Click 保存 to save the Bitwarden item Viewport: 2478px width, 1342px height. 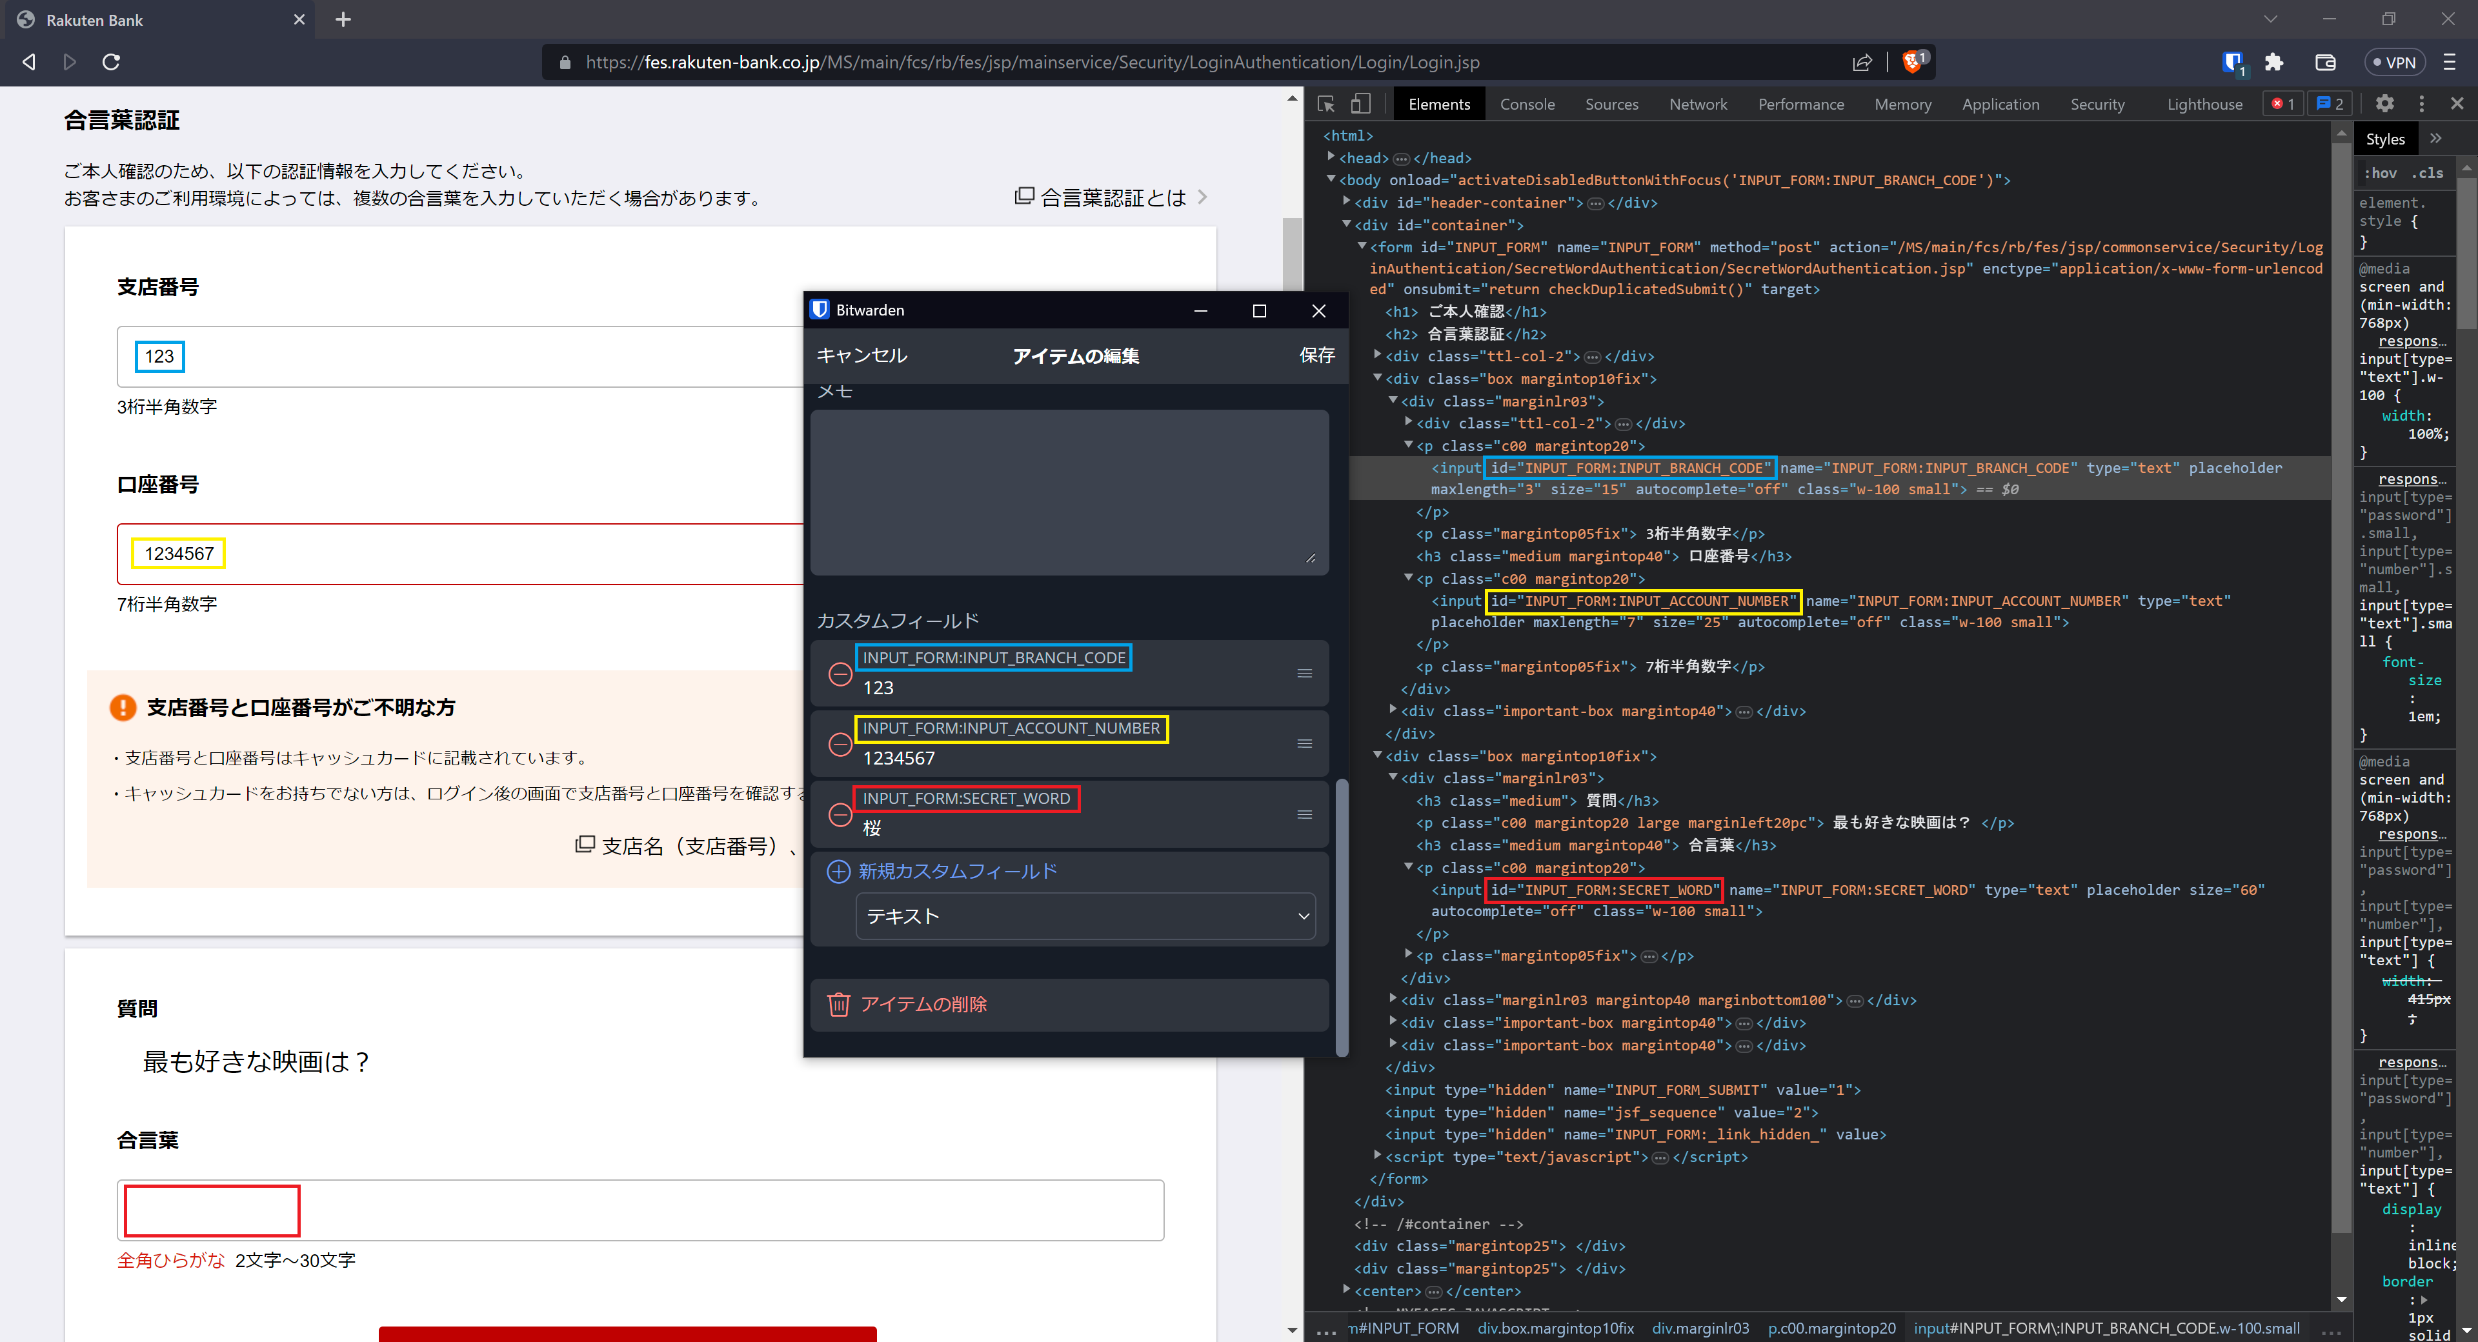click(1317, 355)
